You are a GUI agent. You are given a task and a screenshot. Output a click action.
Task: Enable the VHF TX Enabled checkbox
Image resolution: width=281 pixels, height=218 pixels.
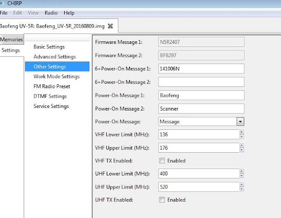pyautogui.click(x=162, y=161)
